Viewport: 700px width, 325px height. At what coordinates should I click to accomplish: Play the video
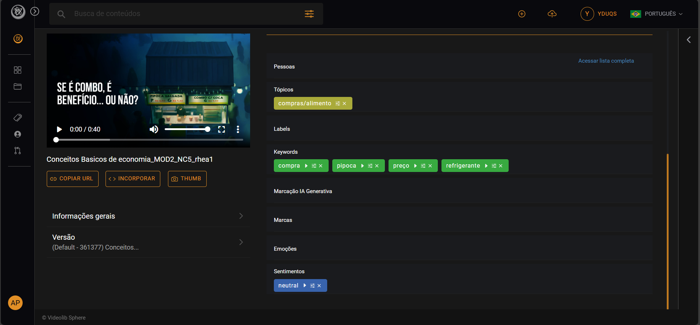tap(59, 129)
